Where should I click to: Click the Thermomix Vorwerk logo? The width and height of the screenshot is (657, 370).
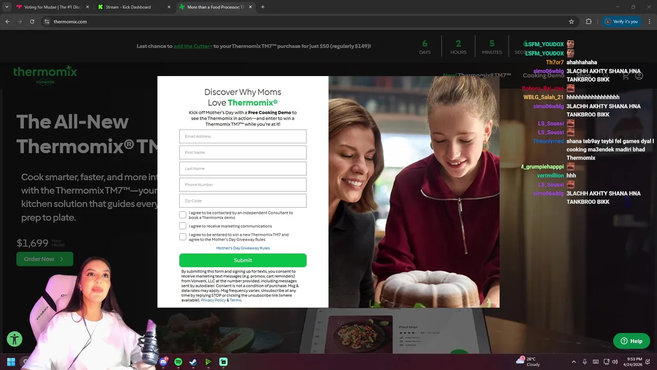[x=45, y=75]
